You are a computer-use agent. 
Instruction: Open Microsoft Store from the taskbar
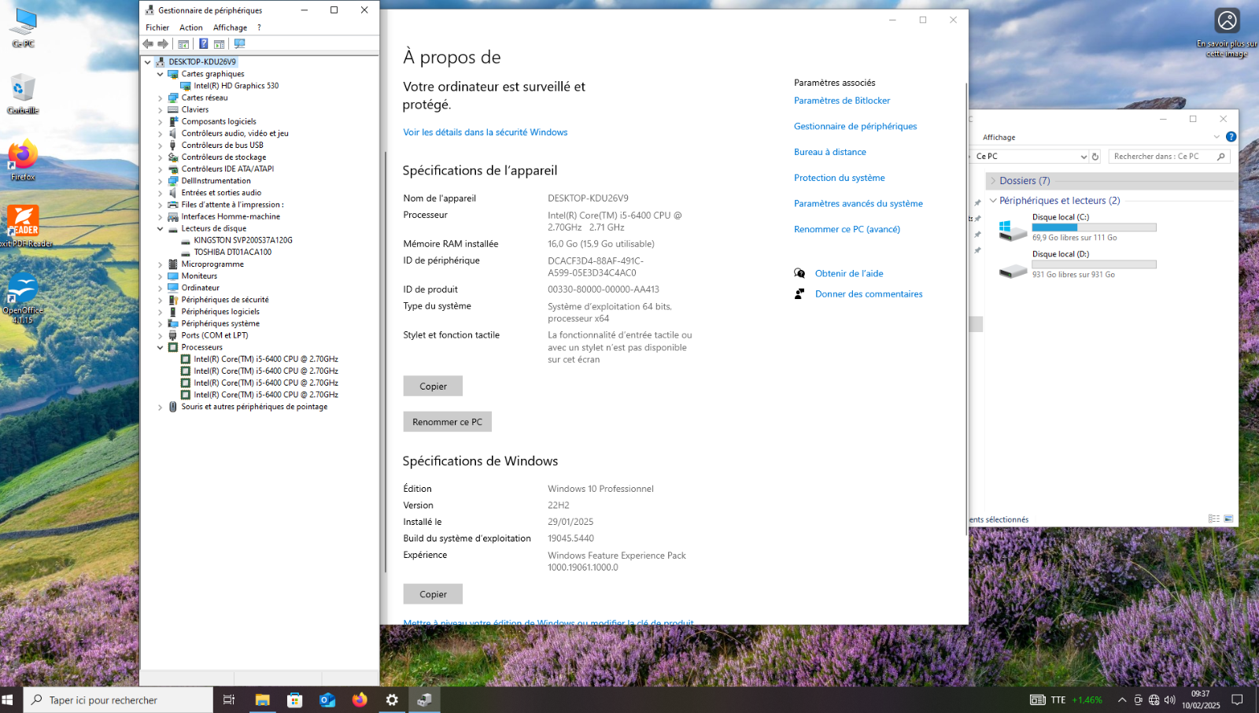(x=295, y=700)
